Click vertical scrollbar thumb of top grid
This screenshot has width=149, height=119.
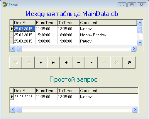140,30
